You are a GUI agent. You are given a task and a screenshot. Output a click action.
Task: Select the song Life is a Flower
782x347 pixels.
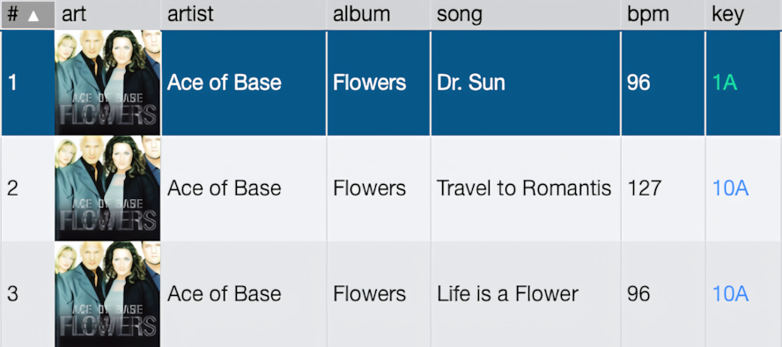pyautogui.click(x=508, y=294)
